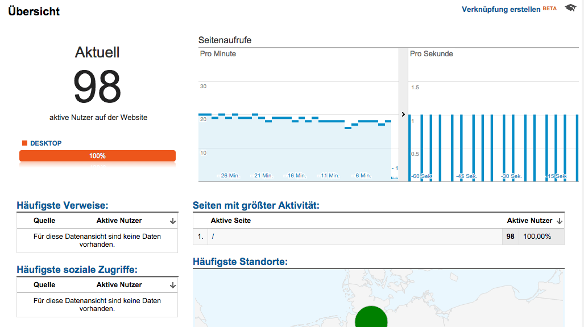Click the big 98 active users number
The height and width of the screenshot is (327, 584).
pyautogui.click(x=97, y=86)
